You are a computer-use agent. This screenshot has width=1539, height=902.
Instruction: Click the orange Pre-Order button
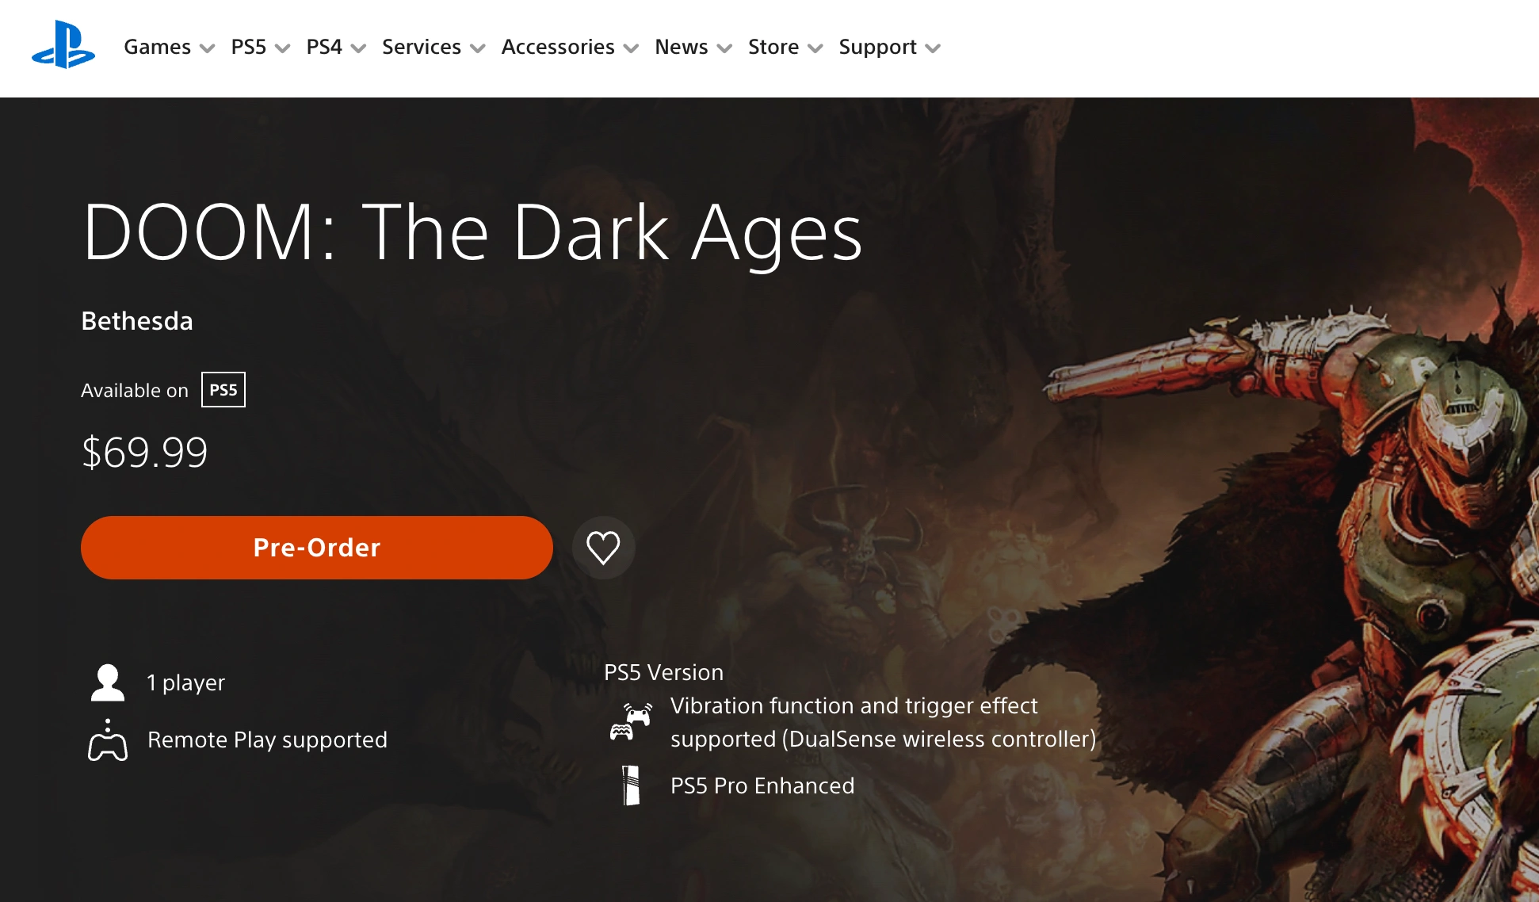pos(317,548)
